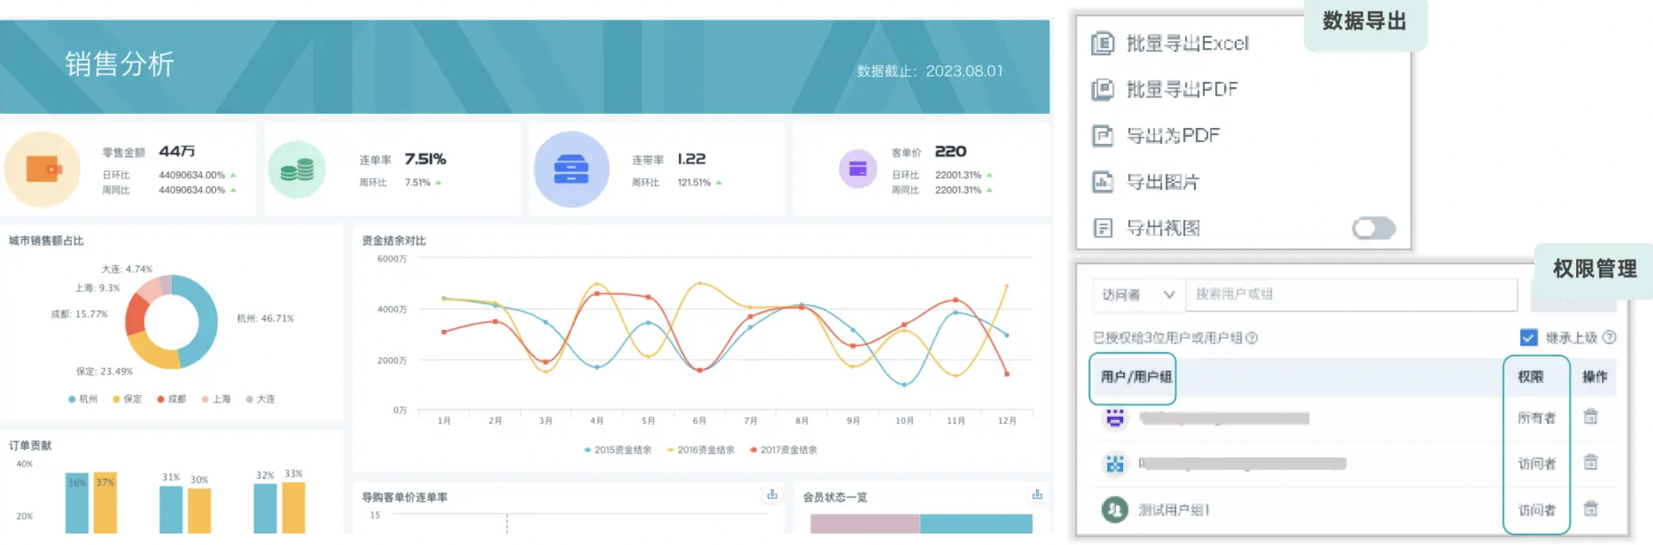Click the 批量导出Excel icon

click(x=1103, y=43)
